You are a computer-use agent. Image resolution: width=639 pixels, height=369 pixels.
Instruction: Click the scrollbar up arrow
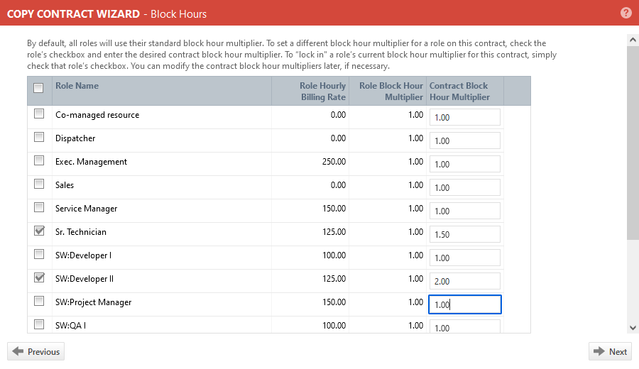(x=633, y=40)
